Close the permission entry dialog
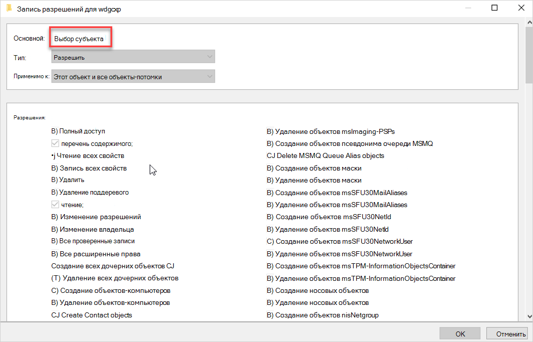 521,8
